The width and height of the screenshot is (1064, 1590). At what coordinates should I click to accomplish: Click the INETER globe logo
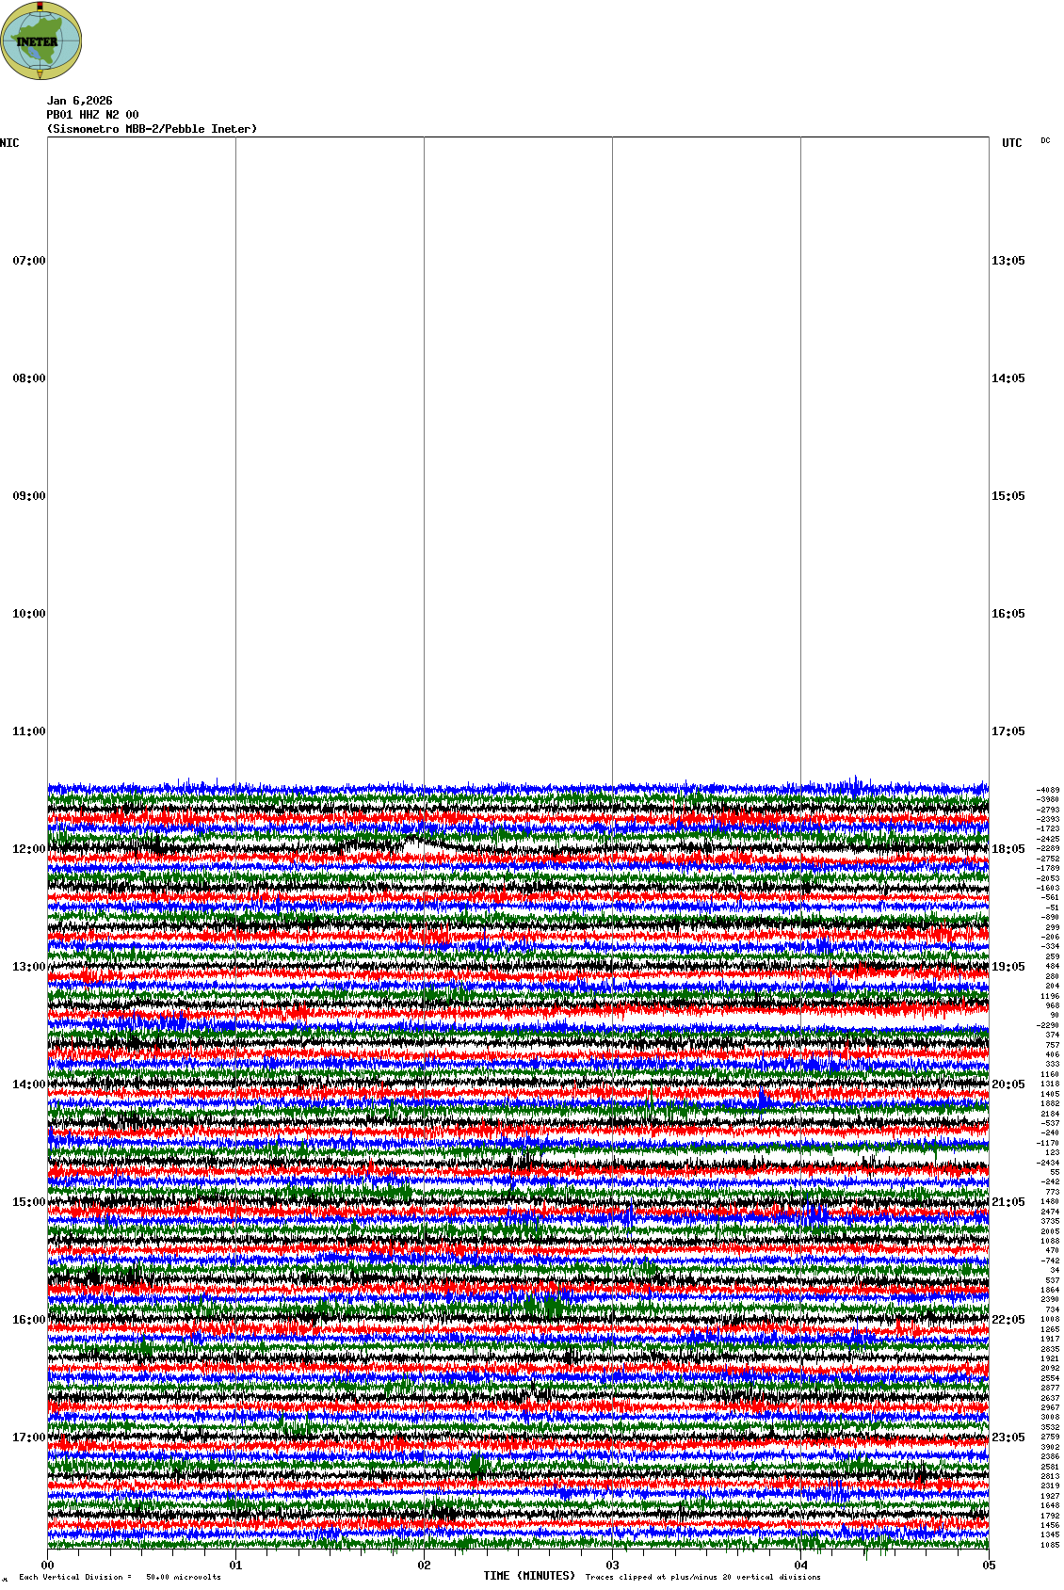[x=41, y=40]
